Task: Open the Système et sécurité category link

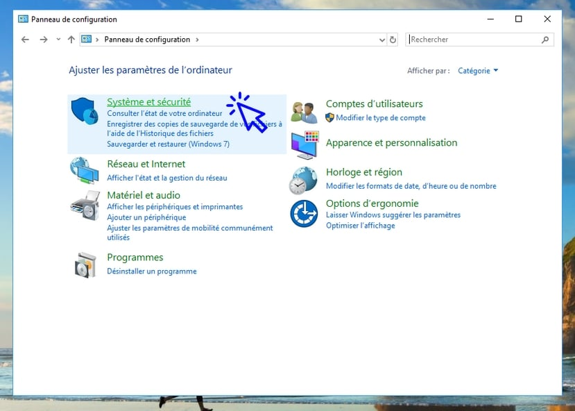Action: pos(149,102)
